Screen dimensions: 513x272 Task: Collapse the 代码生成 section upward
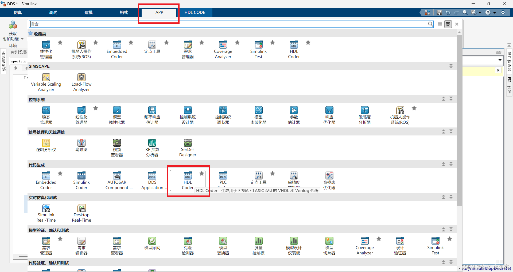pyautogui.click(x=444, y=164)
